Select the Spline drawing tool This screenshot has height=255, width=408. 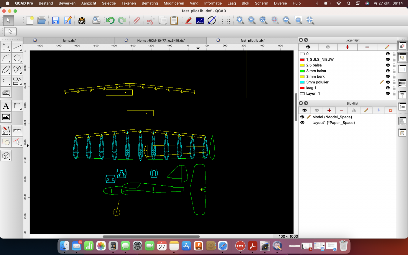tap(17, 69)
